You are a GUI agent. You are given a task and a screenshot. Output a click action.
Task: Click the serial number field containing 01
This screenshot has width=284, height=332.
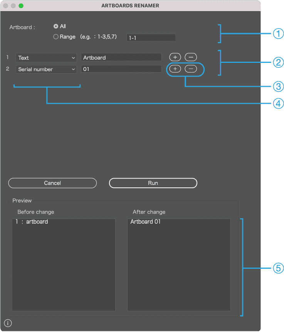pyautogui.click(x=121, y=69)
